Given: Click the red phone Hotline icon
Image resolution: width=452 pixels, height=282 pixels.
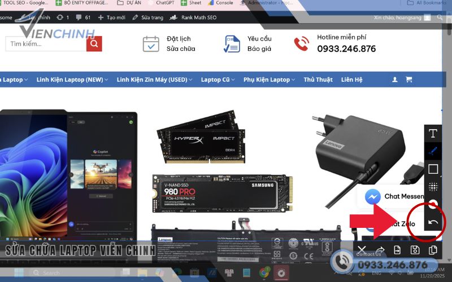Looking at the screenshot, I should click(x=302, y=44).
